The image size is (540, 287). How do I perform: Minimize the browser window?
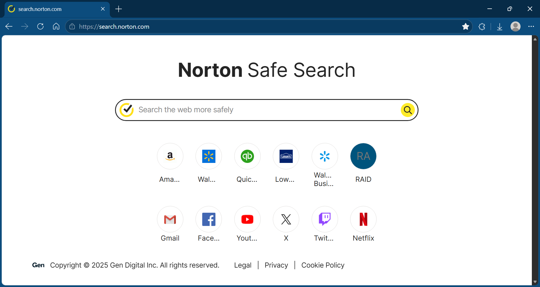(490, 9)
